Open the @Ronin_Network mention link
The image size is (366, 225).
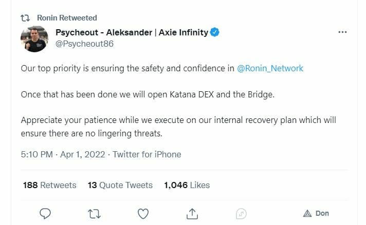pyautogui.click(x=270, y=68)
